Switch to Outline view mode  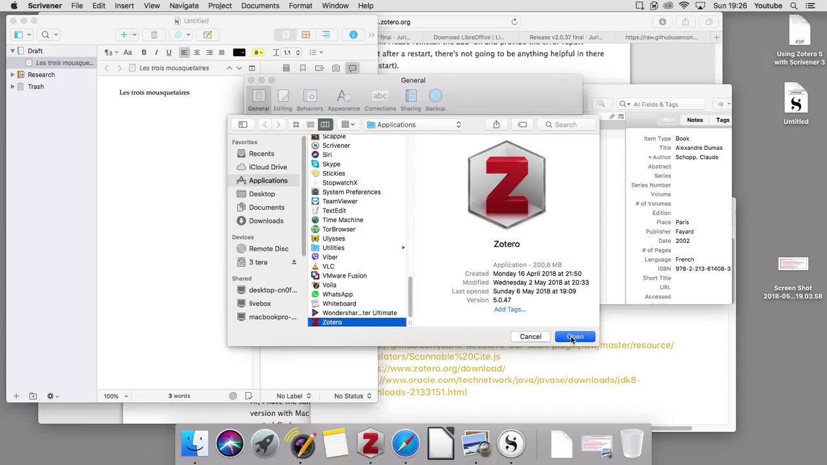326,35
